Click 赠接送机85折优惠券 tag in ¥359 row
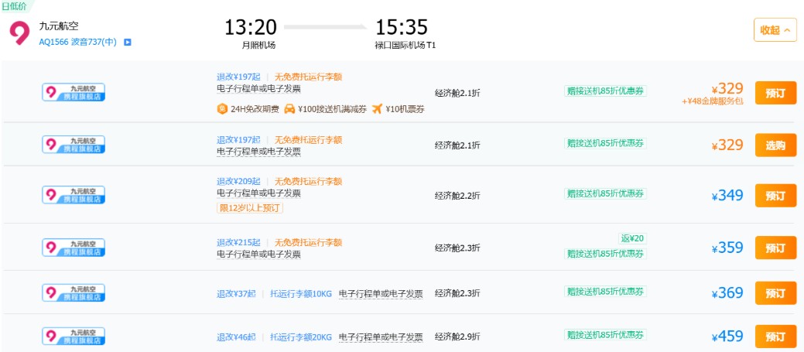 (x=606, y=254)
